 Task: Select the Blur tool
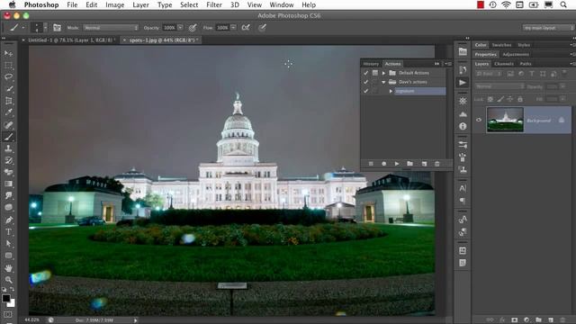tap(8, 195)
